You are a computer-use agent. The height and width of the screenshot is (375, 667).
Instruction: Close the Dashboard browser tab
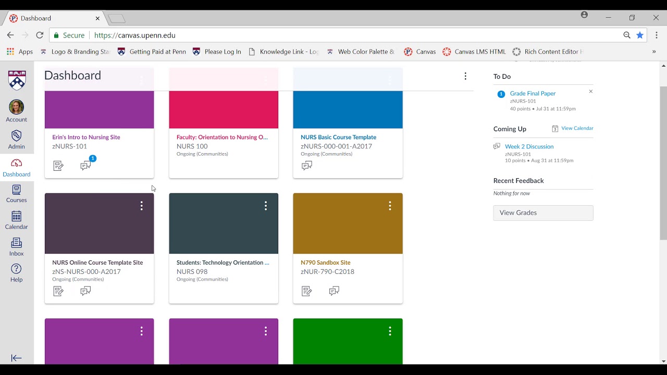point(97,18)
